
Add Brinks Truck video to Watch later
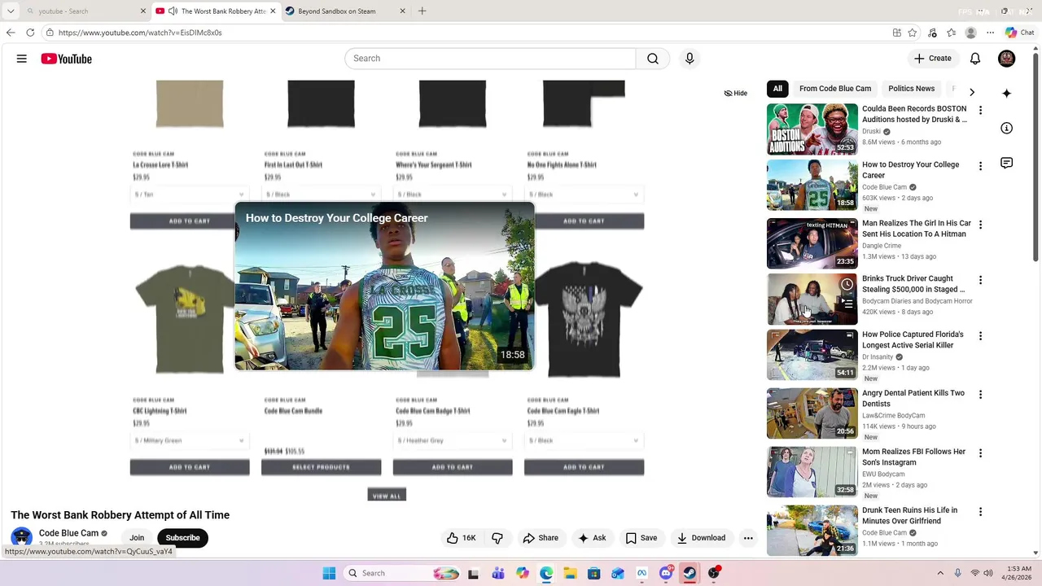847,285
